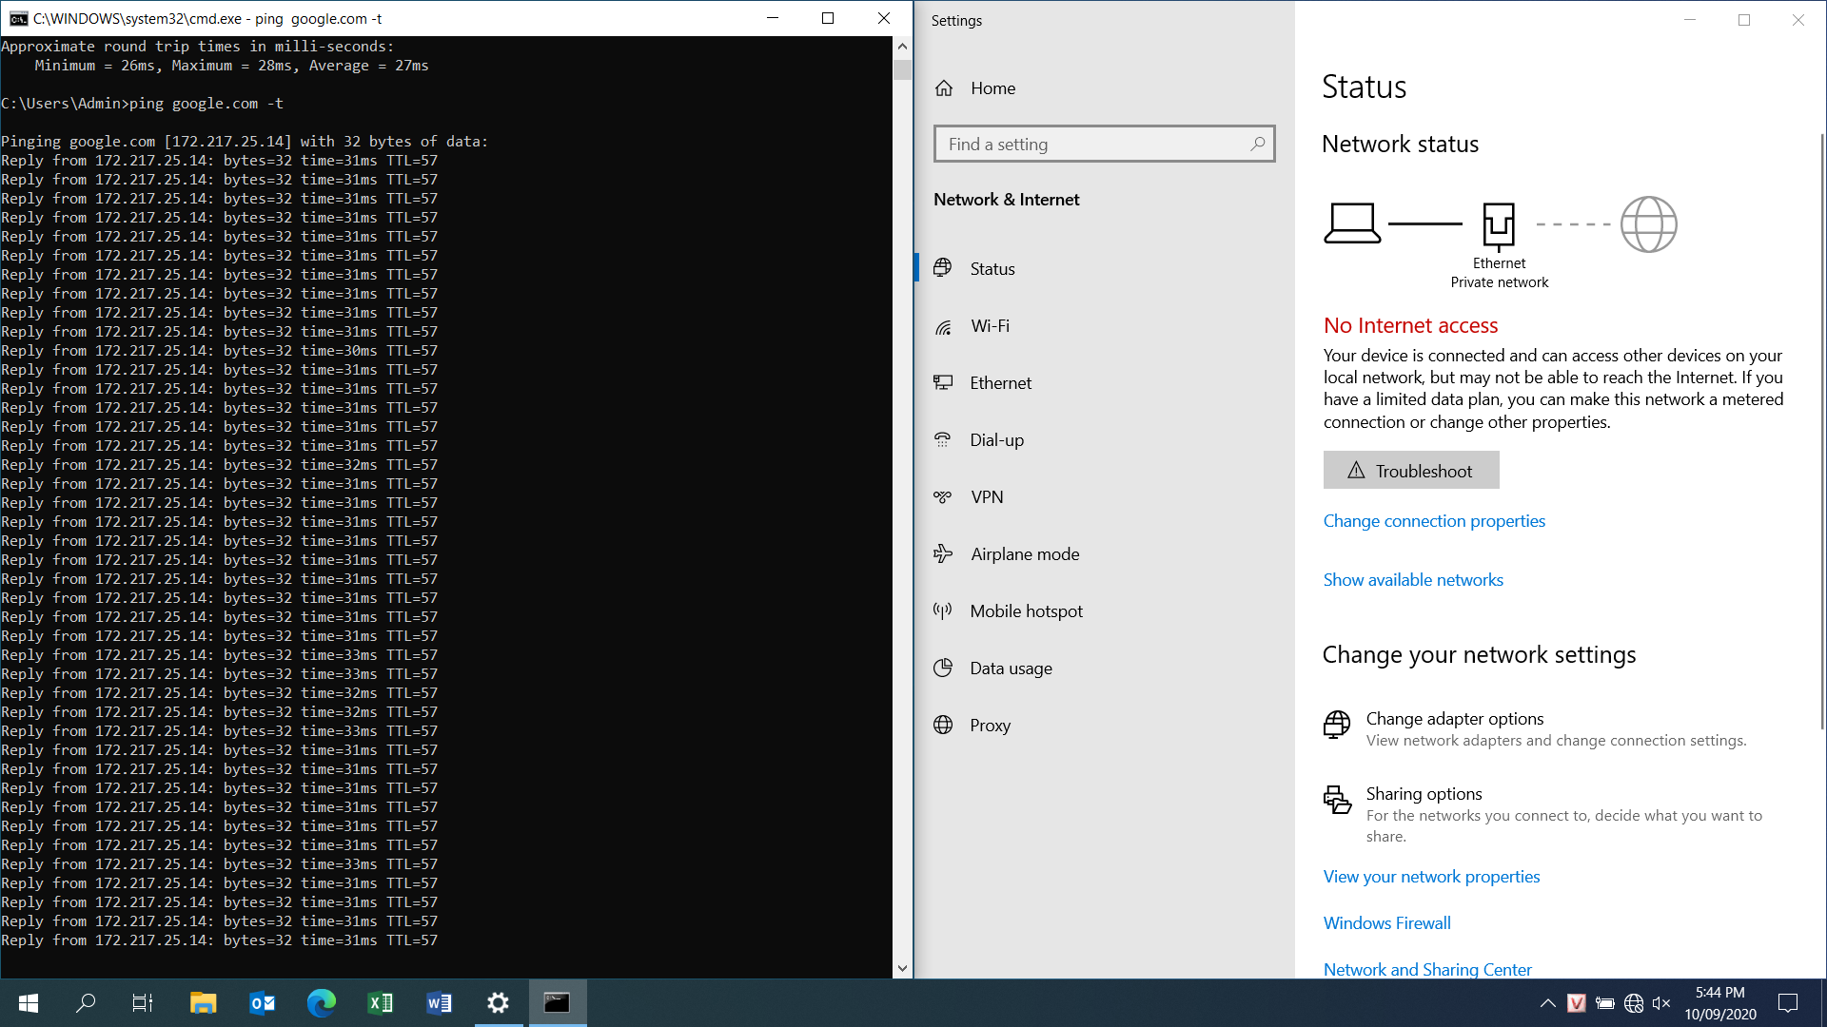
Task: Select the Status globe icon in sidebar
Action: pyautogui.click(x=943, y=268)
